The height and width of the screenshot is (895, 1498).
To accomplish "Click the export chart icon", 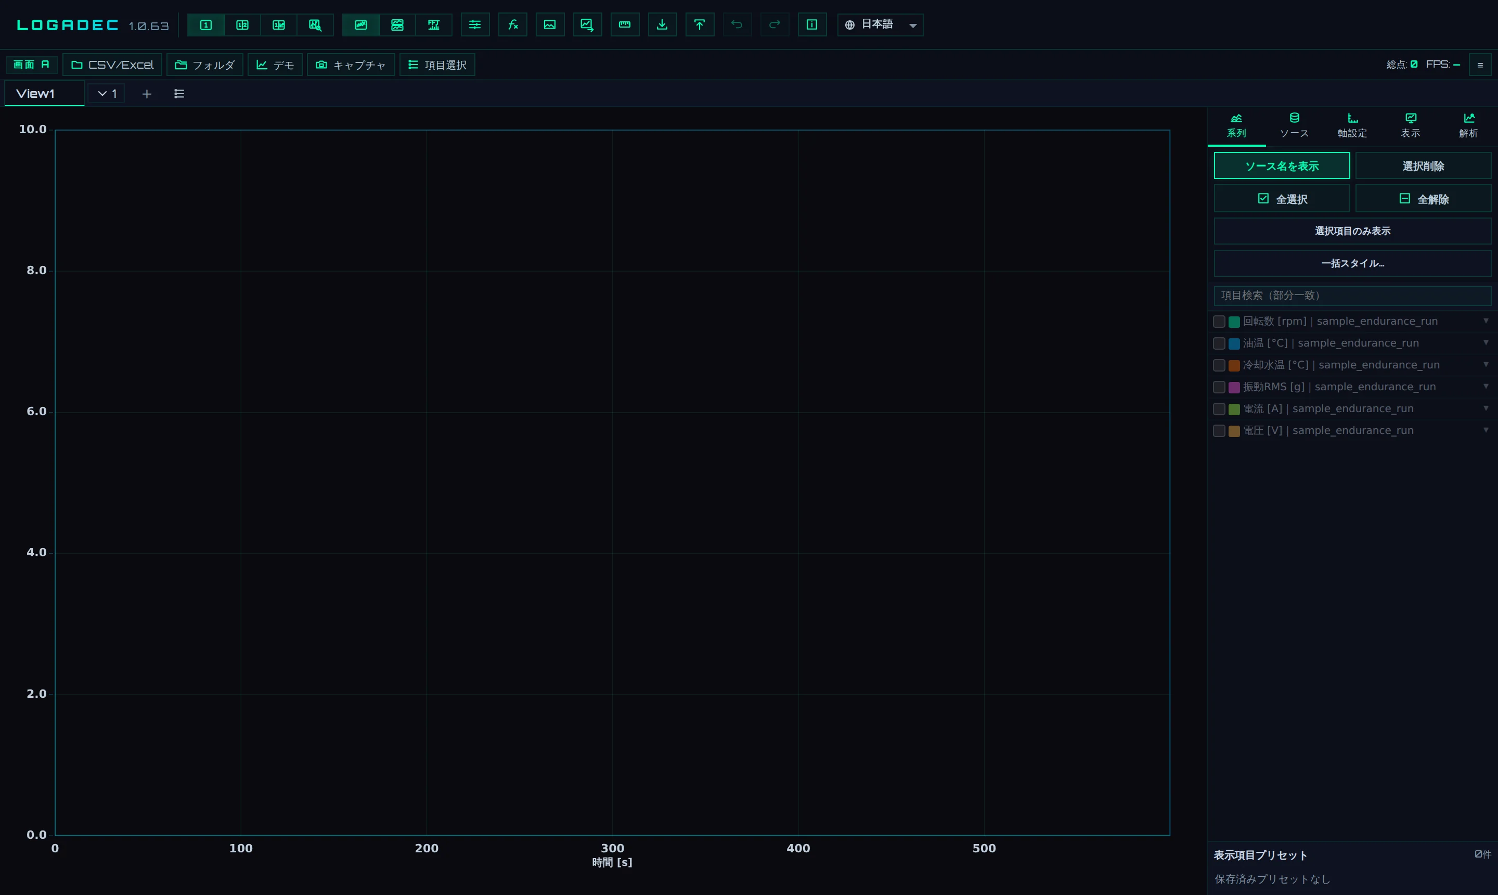I will [587, 25].
